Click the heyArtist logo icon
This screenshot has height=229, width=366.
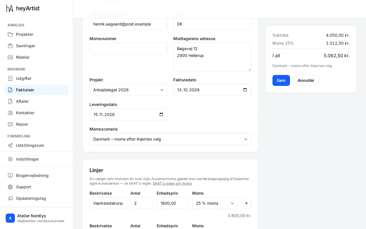point(10,8)
